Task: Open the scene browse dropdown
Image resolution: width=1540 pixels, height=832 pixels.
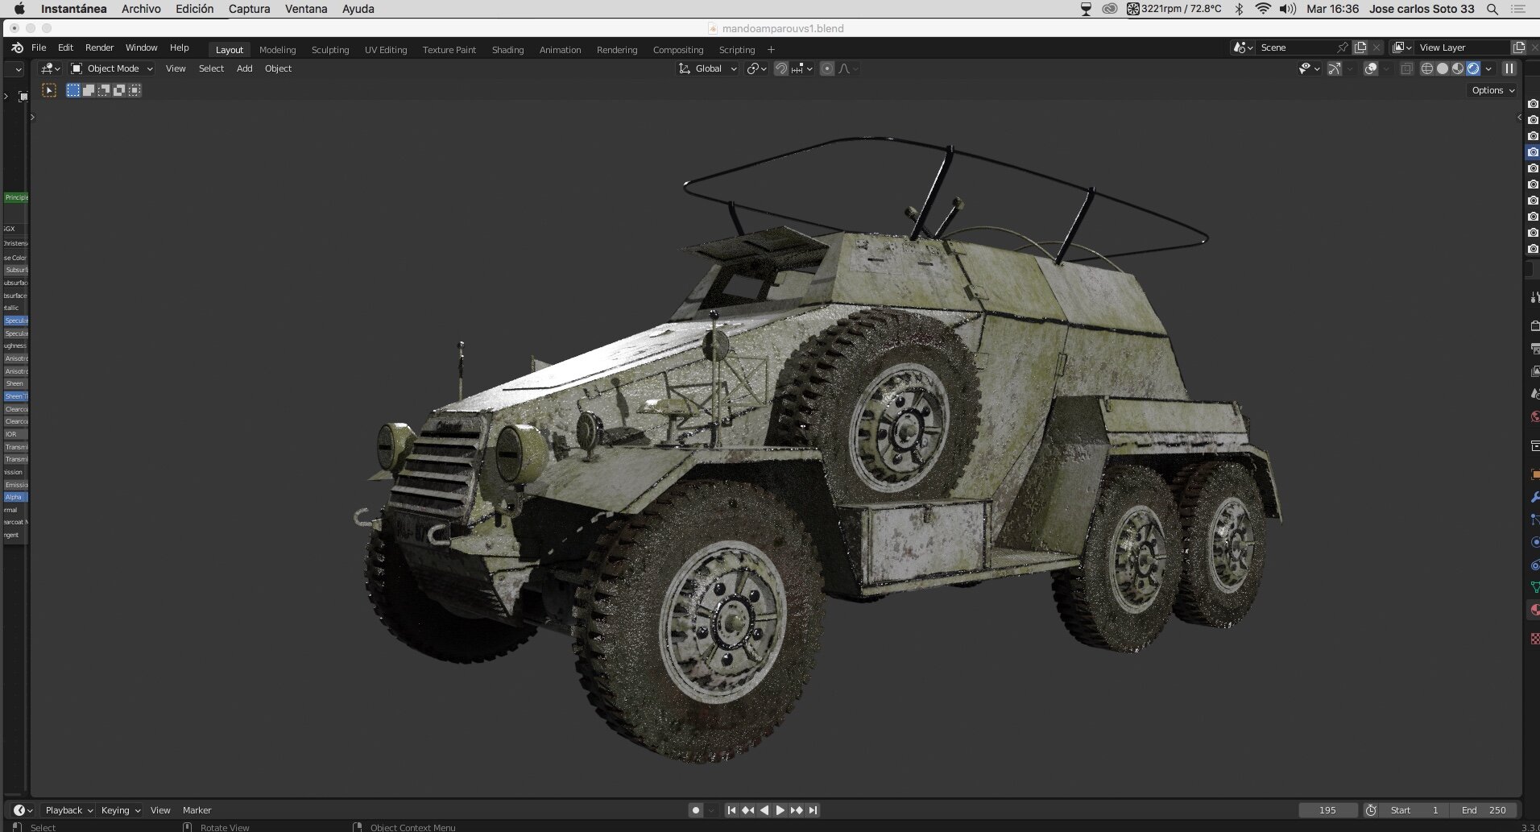Action: 1243,48
